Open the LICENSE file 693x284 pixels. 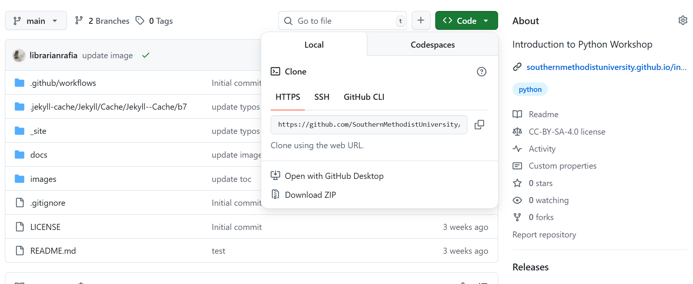[x=45, y=227]
